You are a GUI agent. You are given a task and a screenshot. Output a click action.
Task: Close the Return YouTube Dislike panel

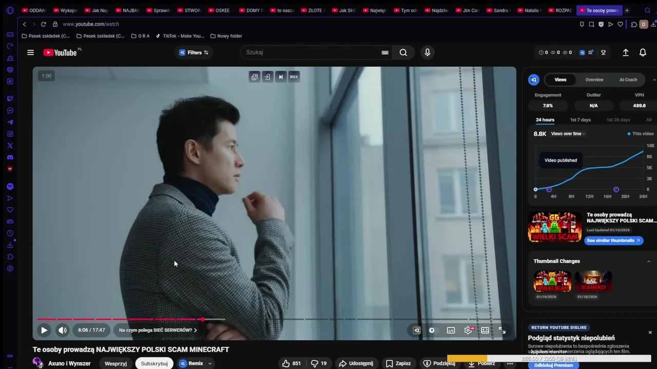pos(650,333)
